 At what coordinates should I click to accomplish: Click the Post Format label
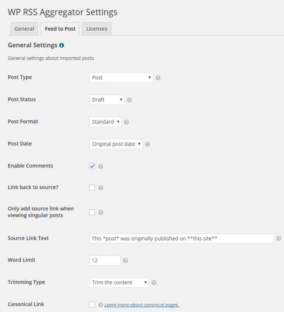[23, 122]
